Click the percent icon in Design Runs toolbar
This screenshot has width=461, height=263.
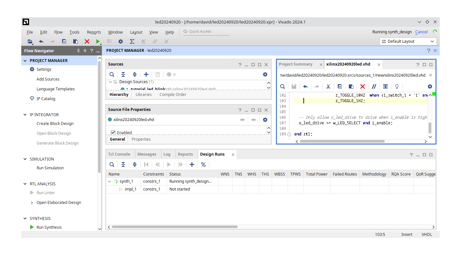203,164
